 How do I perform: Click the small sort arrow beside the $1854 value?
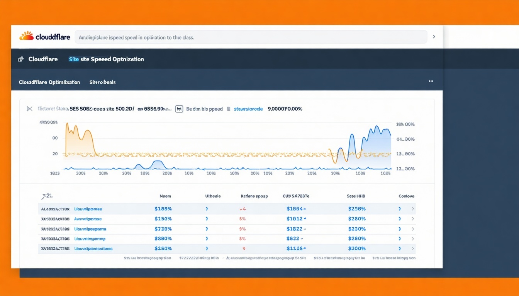[x=304, y=209]
